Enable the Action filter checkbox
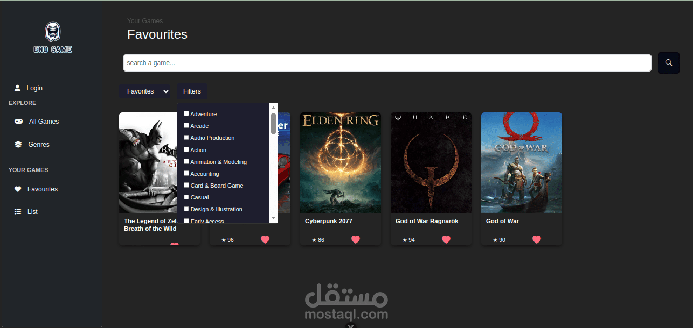 [x=186, y=149]
